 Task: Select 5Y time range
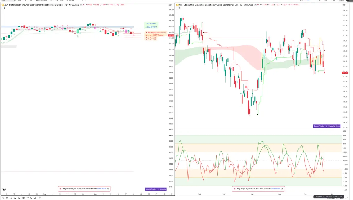click(31, 198)
